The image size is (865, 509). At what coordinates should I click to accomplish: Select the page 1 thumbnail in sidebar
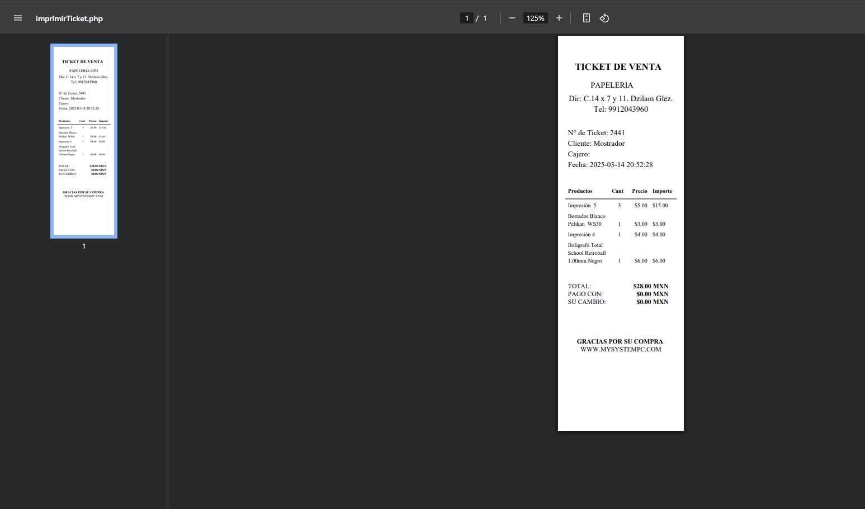(84, 141)
